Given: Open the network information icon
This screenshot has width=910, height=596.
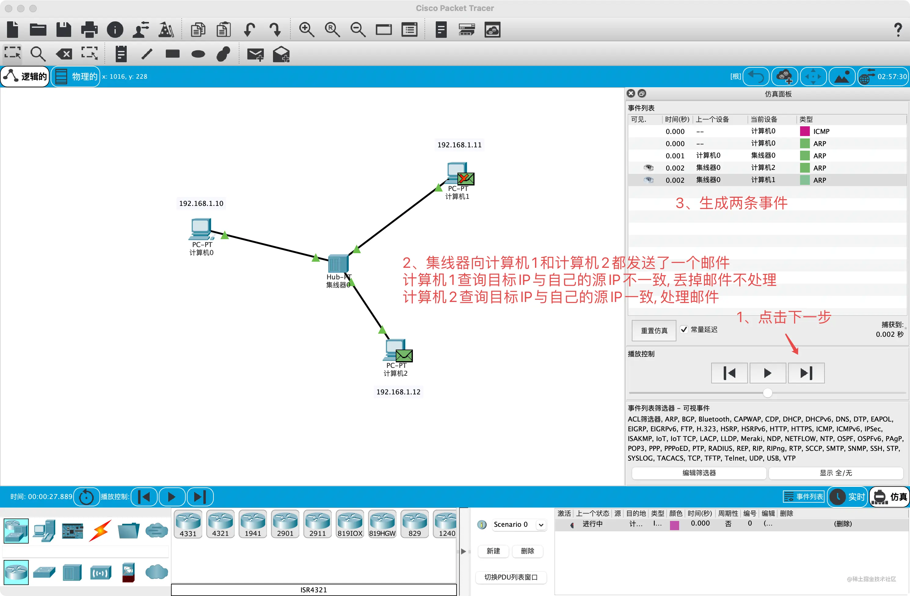Looking at the screenshot, I should 115,29.
